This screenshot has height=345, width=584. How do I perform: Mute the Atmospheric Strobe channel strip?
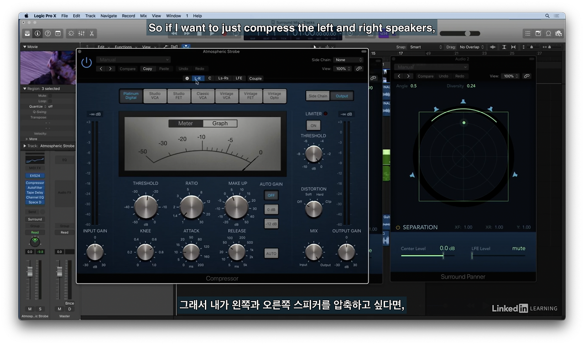[x=30, y=309]
